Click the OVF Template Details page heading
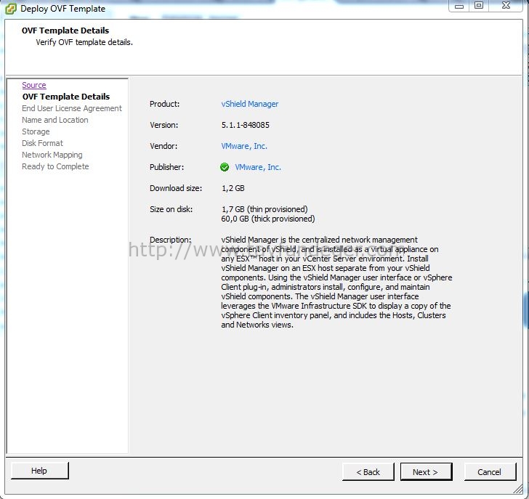 65,31
